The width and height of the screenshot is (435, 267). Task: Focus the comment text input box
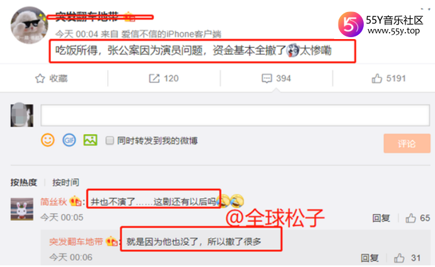click(x=235, y=115)
